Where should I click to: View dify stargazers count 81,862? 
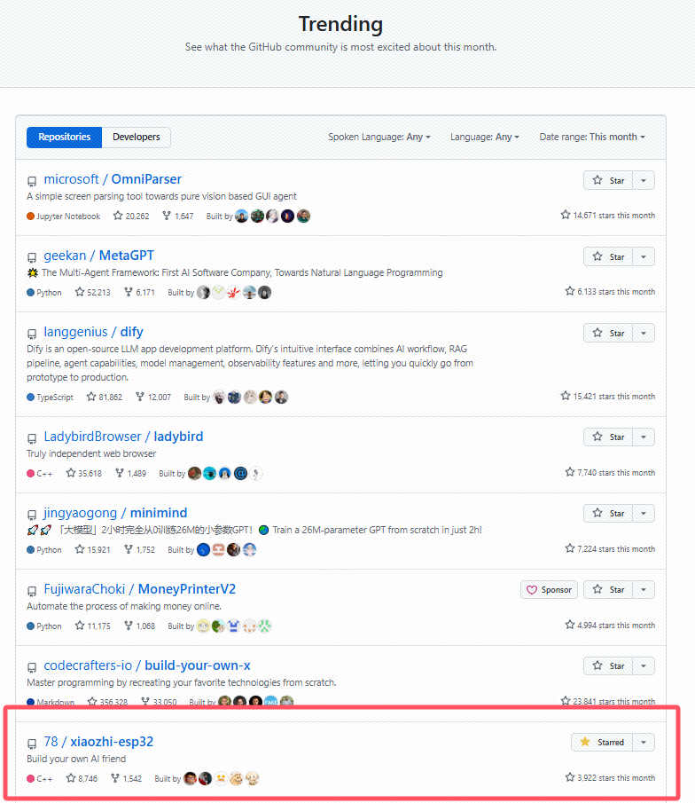click(x=105, y=397)
